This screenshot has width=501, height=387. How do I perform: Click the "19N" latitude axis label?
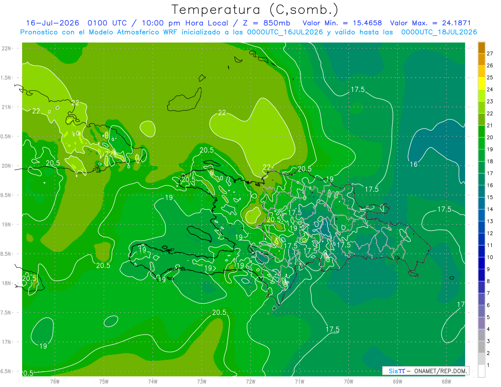[x=7, y=225]
